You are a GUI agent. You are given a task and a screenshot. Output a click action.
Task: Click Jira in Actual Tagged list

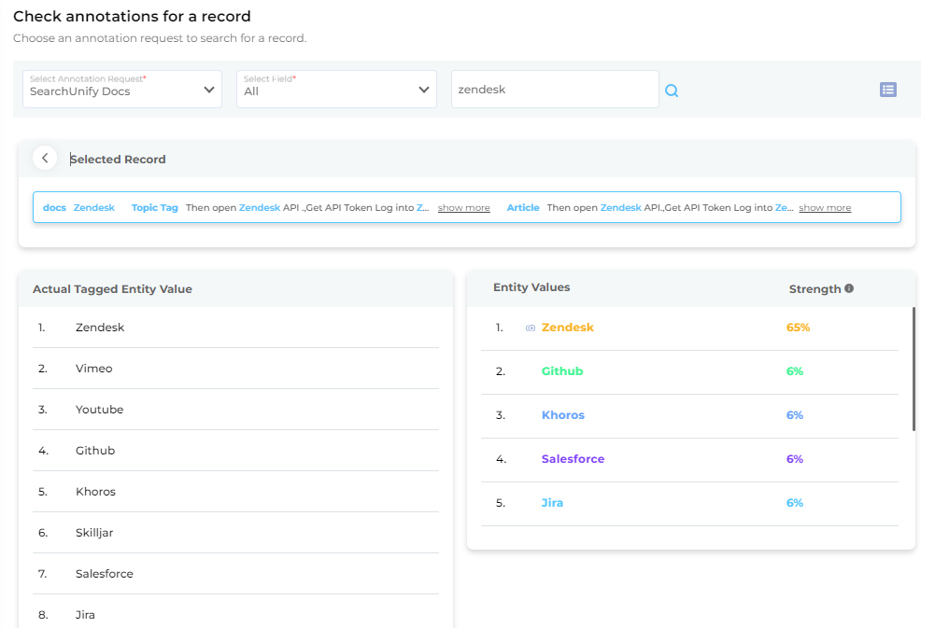coord(85,615)
